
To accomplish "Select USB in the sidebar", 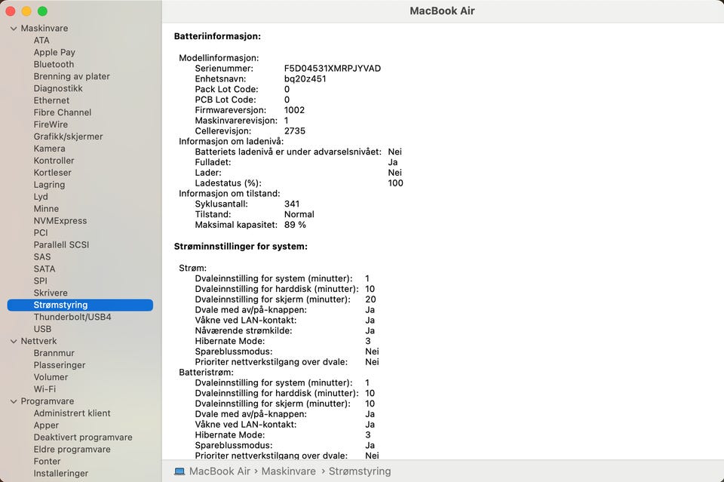I will click(42, 329).
